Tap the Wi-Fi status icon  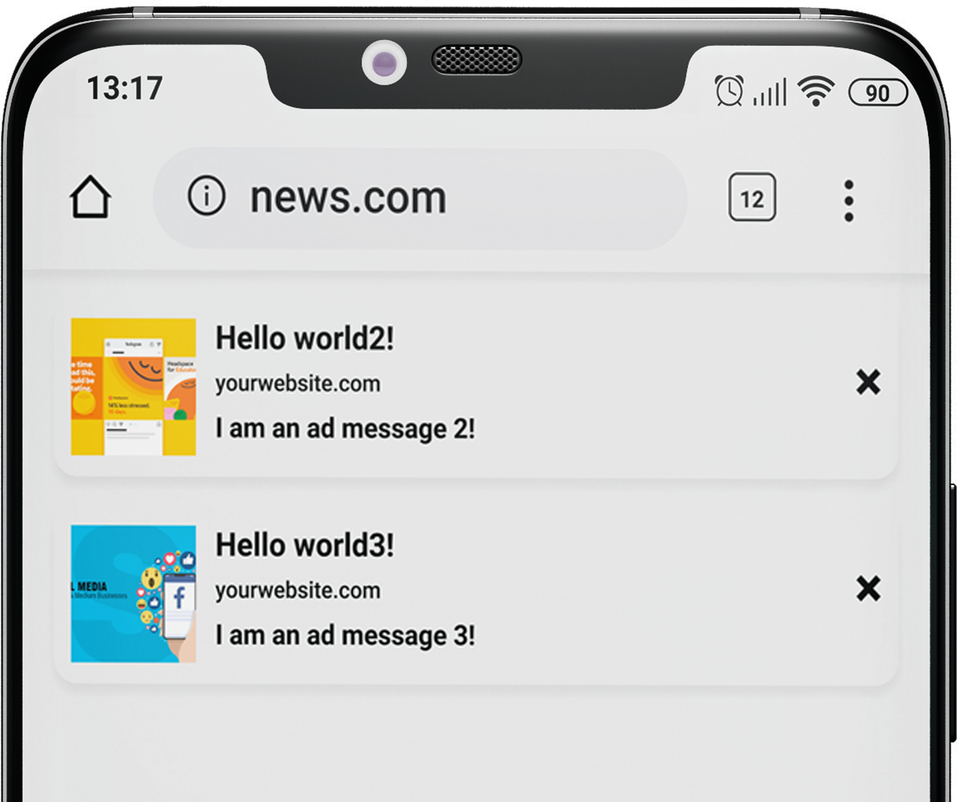coord(816,91)
